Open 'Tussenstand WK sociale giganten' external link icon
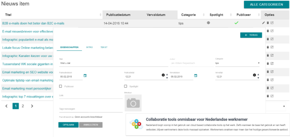 [272, 63]
